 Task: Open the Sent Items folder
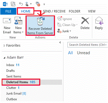tap(14, 76)
